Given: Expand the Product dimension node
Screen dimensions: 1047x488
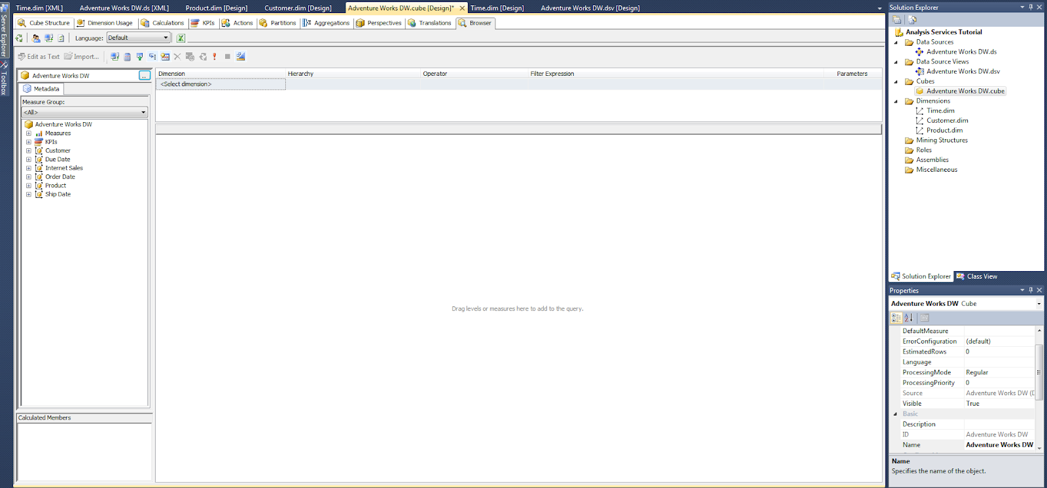Looking at the screenshot, I should [x=29, y=186].
